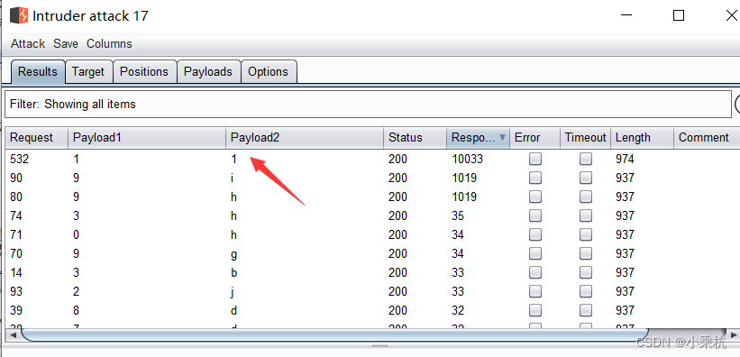Viewport: 740px width, 357px height.
Task: Toggle Error checkbox for request 93
Action: 535,291
